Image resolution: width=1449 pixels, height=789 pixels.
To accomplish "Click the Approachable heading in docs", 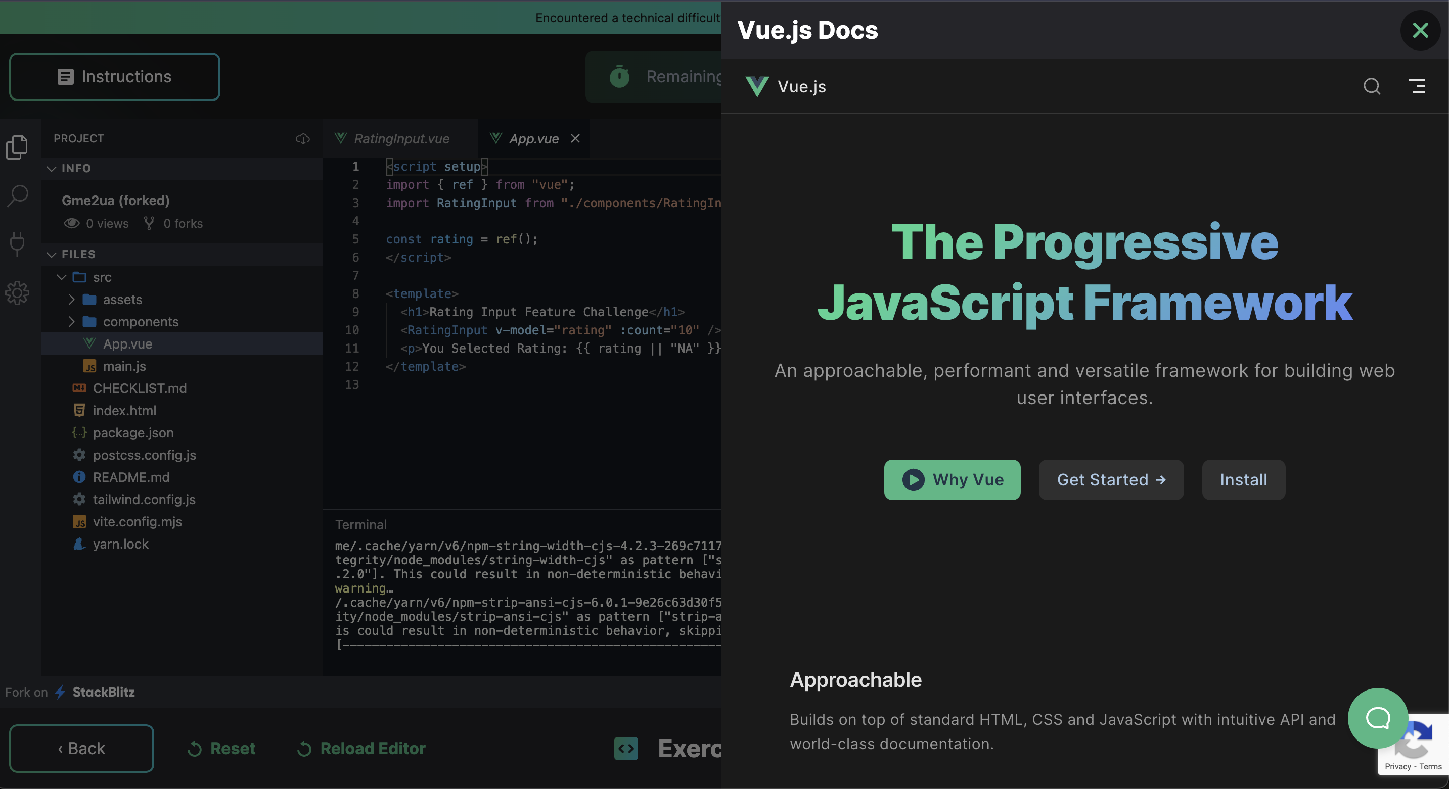I will pos(855,680).
